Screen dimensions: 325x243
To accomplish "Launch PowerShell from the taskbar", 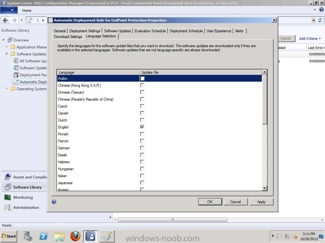I will click(43, 236).
